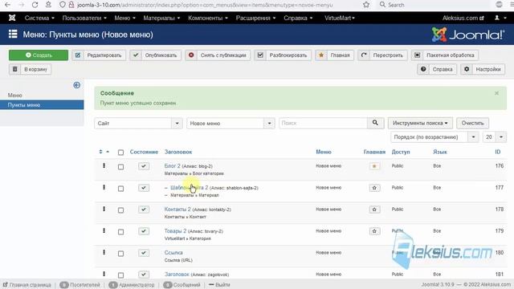
Task: Click the Перестроить button
Action: (x=382, y=55)
